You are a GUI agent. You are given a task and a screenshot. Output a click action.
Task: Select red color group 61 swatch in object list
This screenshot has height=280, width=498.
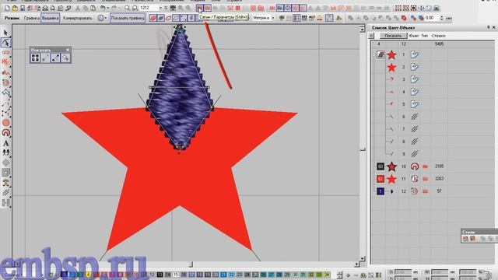[381, 179]
